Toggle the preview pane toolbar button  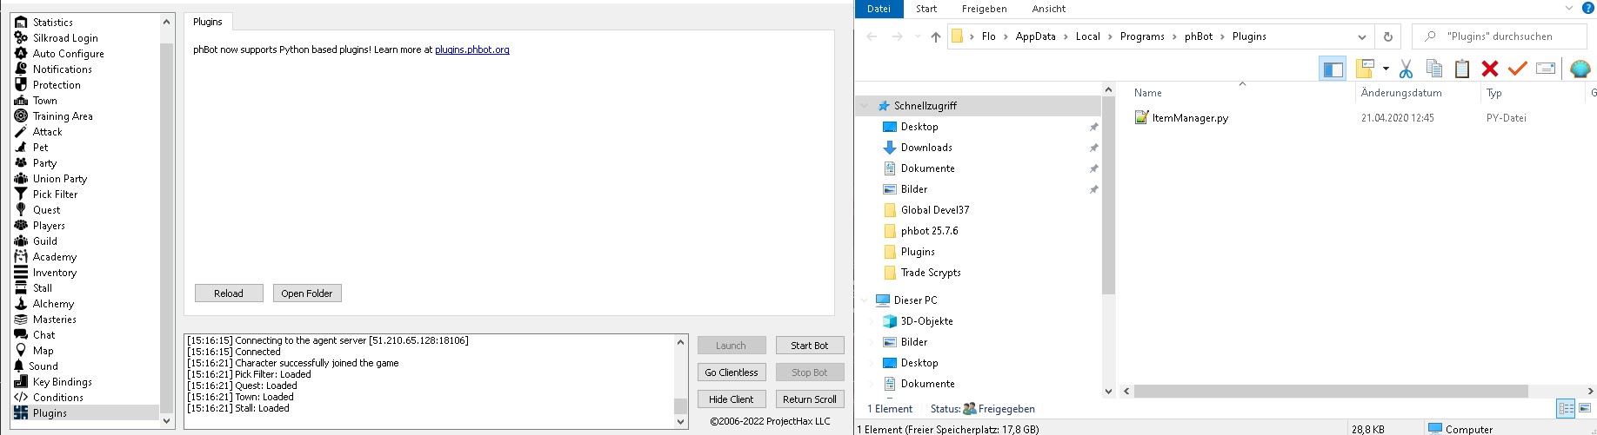click(1333, 69)
